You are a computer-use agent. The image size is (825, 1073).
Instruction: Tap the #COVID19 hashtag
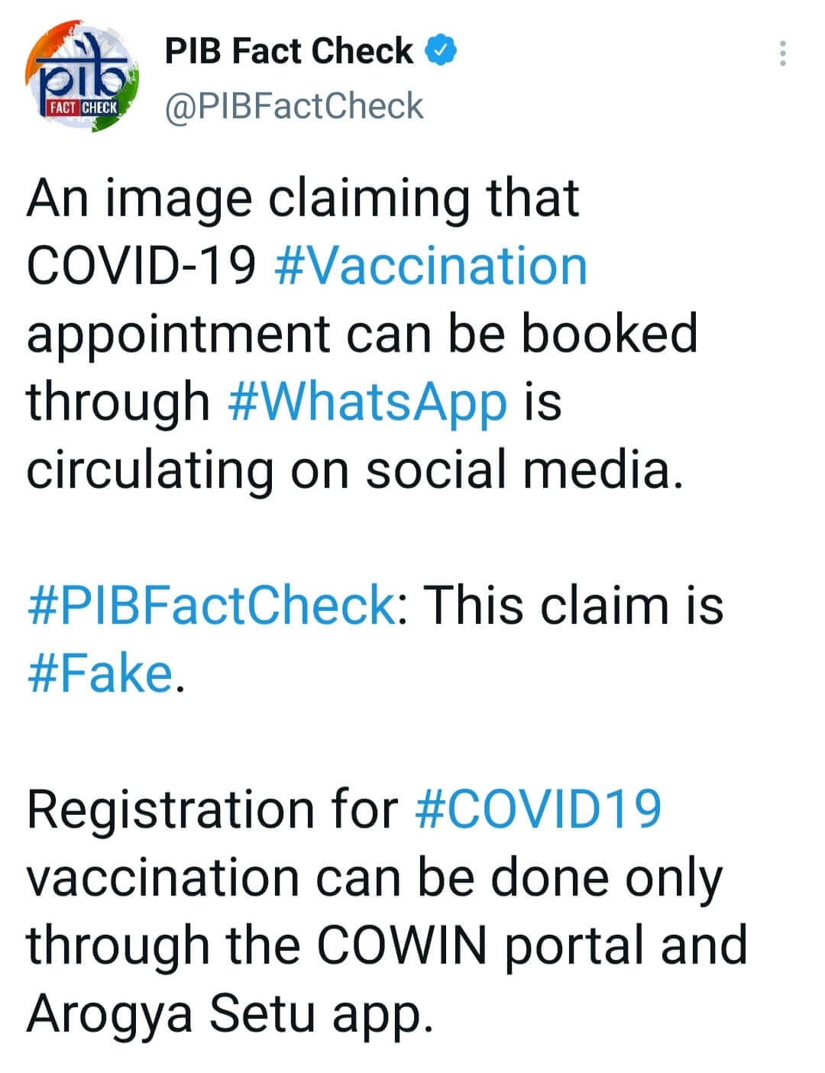pos(539,810)
